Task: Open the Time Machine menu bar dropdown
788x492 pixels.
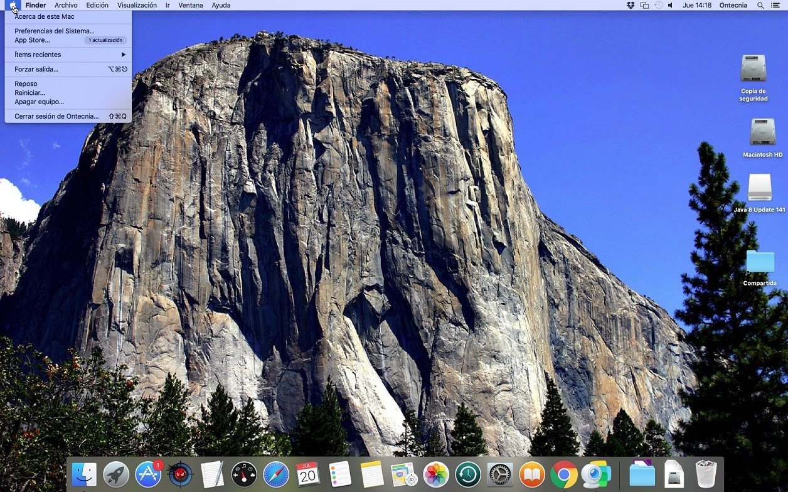Action: 658,6
